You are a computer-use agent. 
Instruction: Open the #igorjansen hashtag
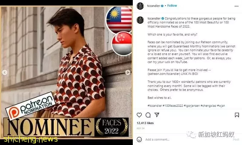click(x=192, y=106)
